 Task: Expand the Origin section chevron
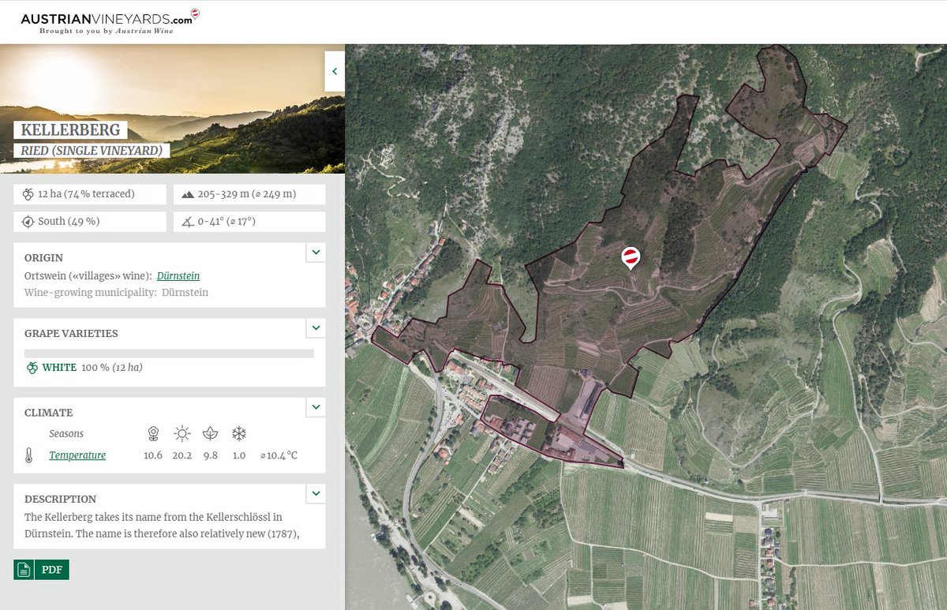(x=316, y=253)
